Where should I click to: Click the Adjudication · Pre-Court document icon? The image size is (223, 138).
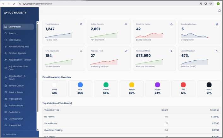[6, 68]
